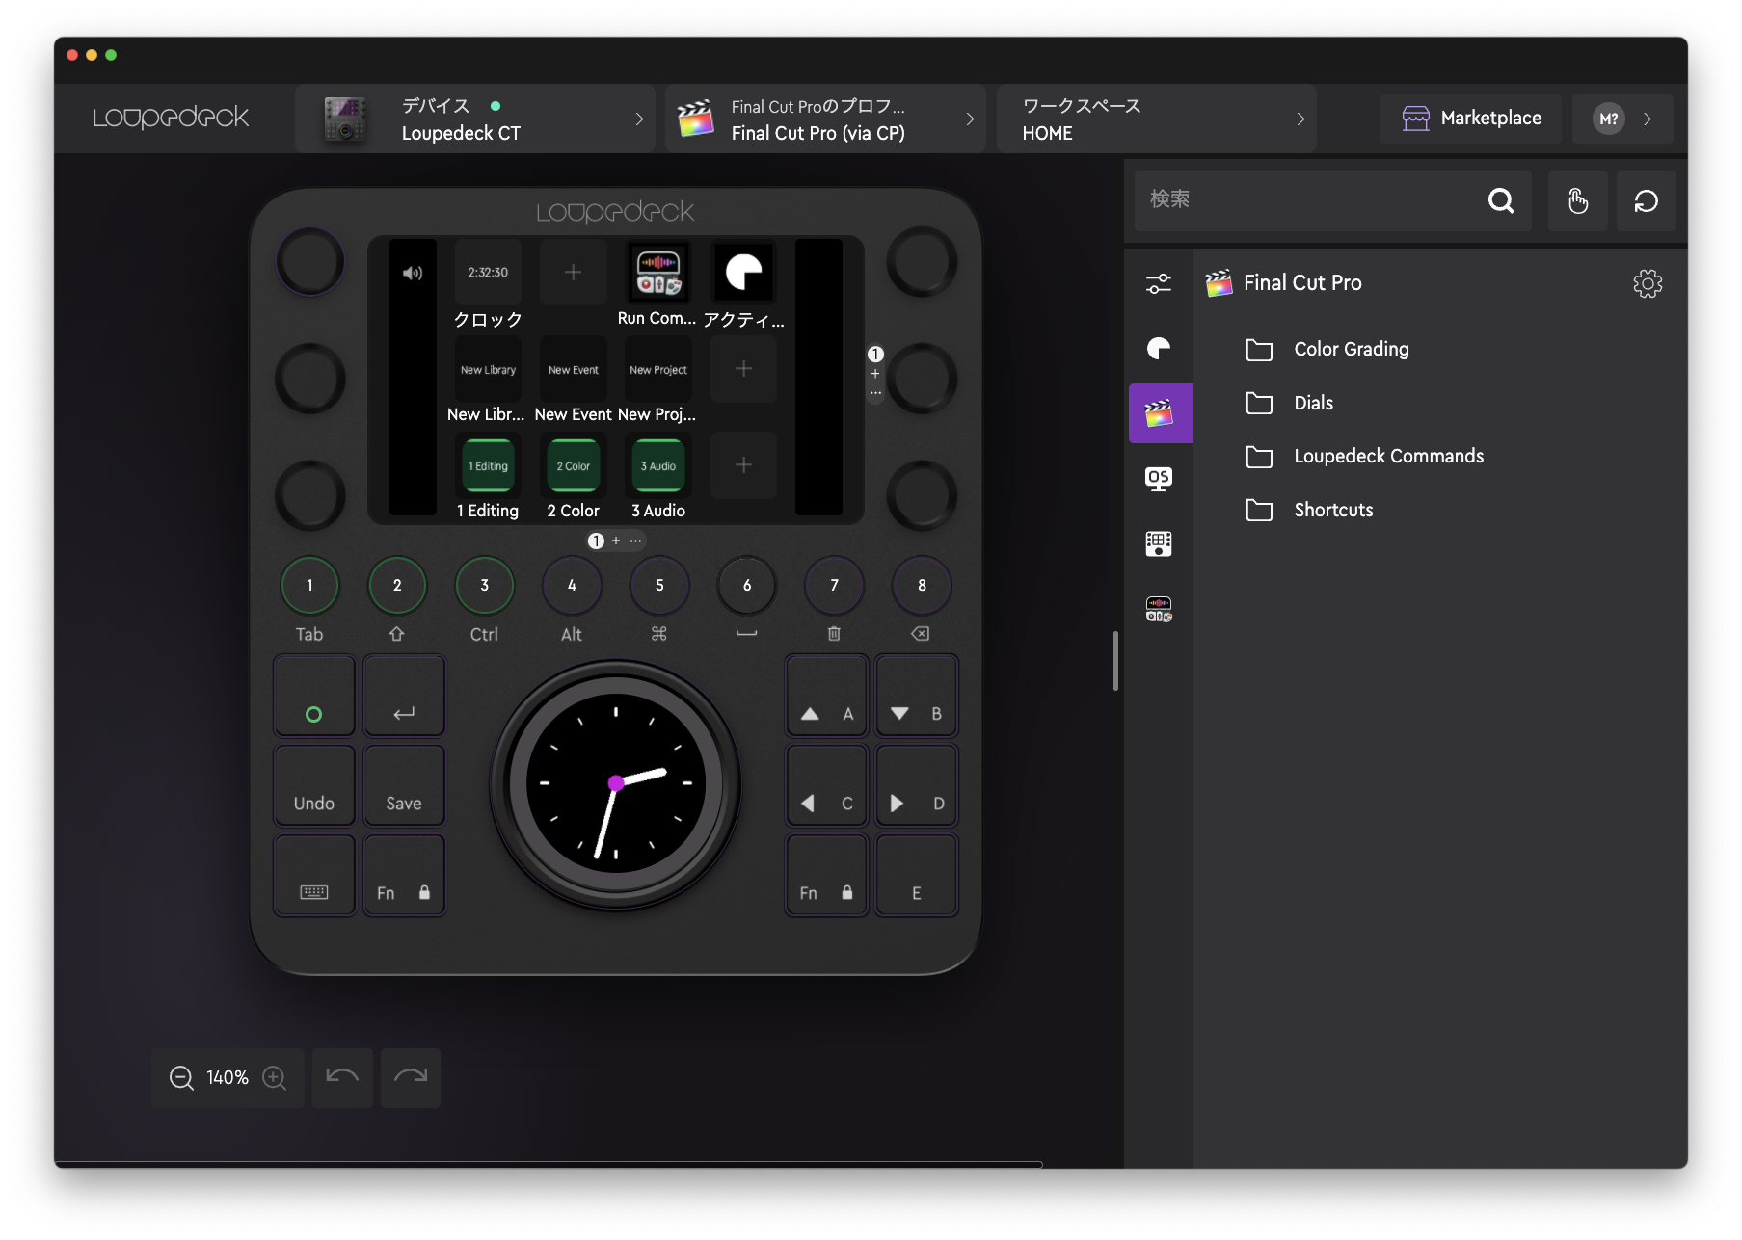
Task: Select the New Library touch button
Action: [x=488, y=369]
